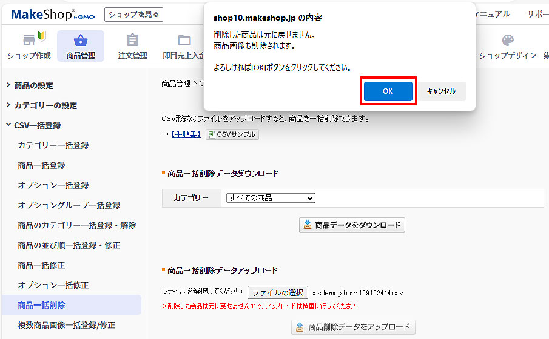Open 商品のカテゴリー一括登録・解除
549x339 pixels.
(76, 225)
